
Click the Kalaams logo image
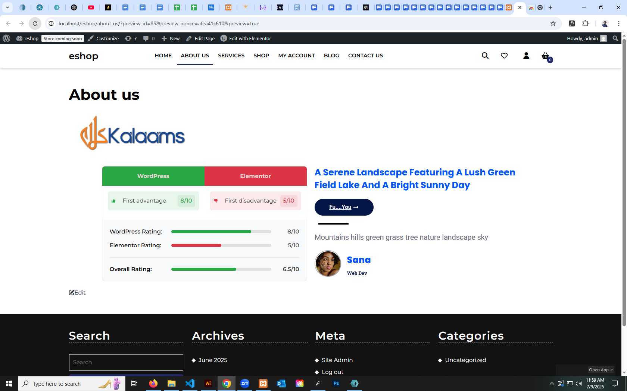point(132,133)
